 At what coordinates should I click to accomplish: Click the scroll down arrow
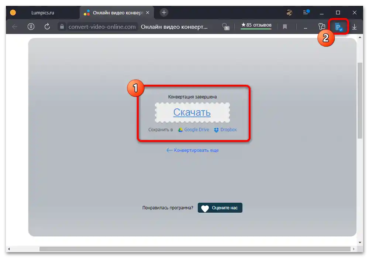[360, 243]
